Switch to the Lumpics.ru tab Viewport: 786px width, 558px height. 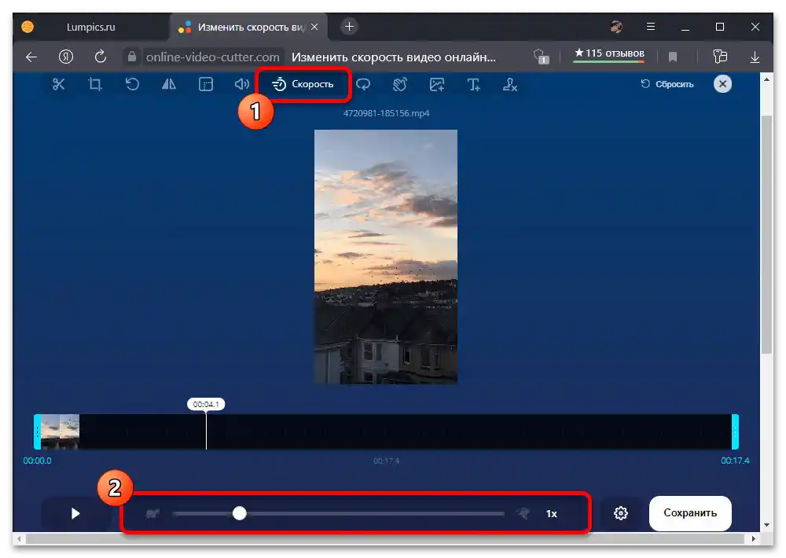89,26
